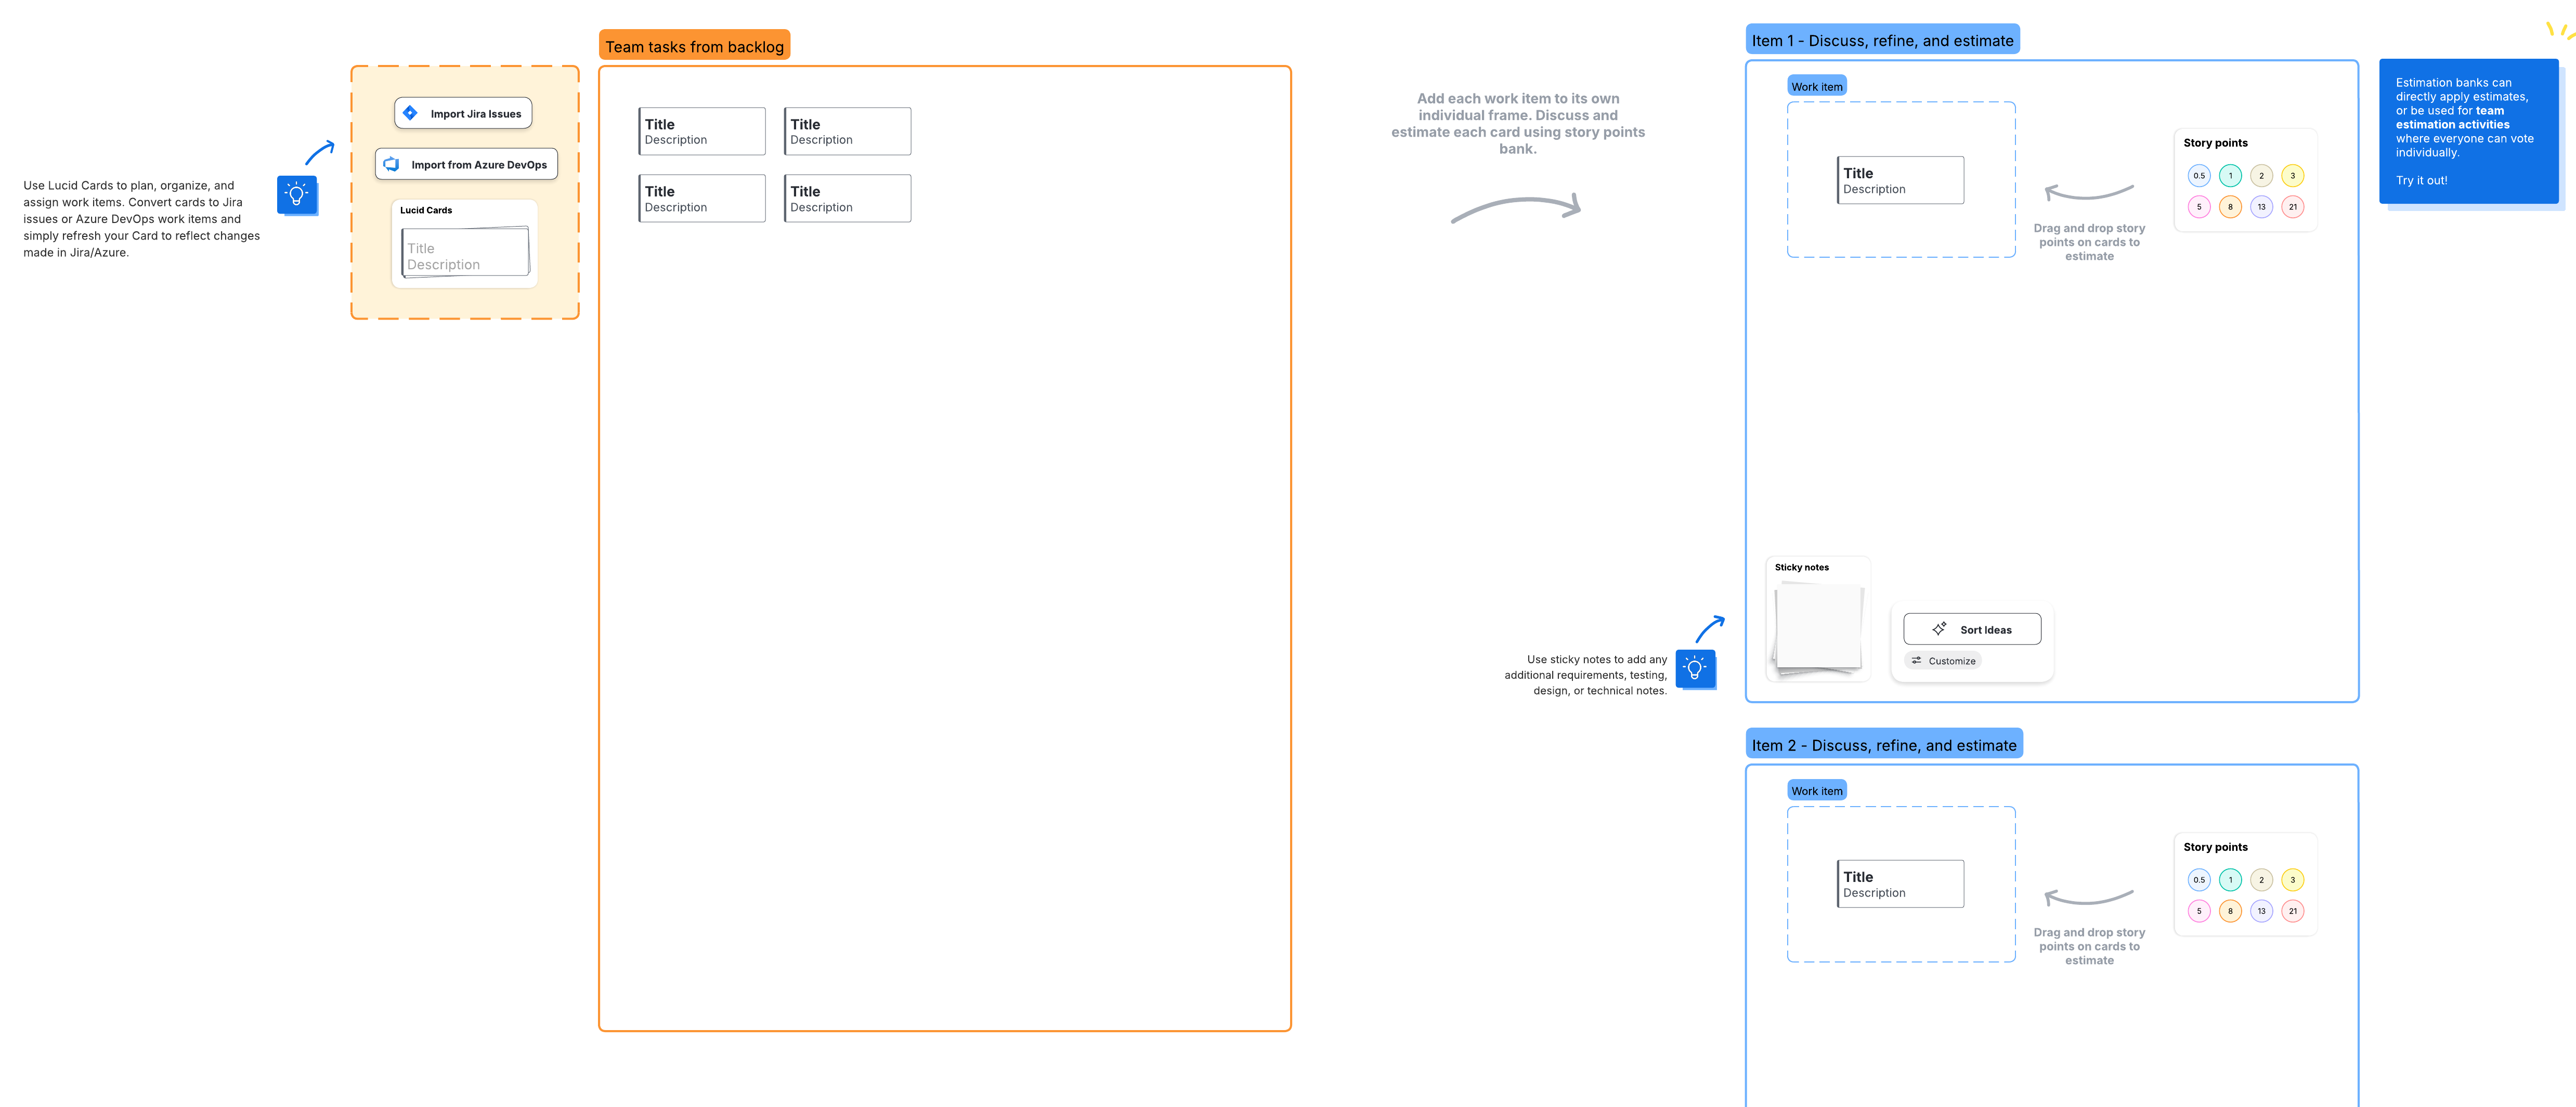Click 'Drag and drop story points' text in Item 1
This screenshot has height=1107, width=2576.
point(2089,243)
